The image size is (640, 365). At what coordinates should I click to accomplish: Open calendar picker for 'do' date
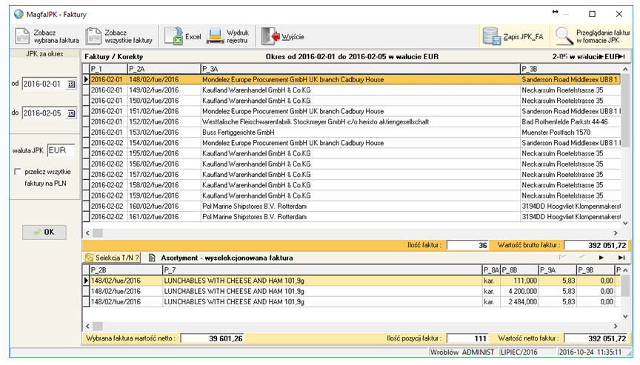click(x=71, y=113)
